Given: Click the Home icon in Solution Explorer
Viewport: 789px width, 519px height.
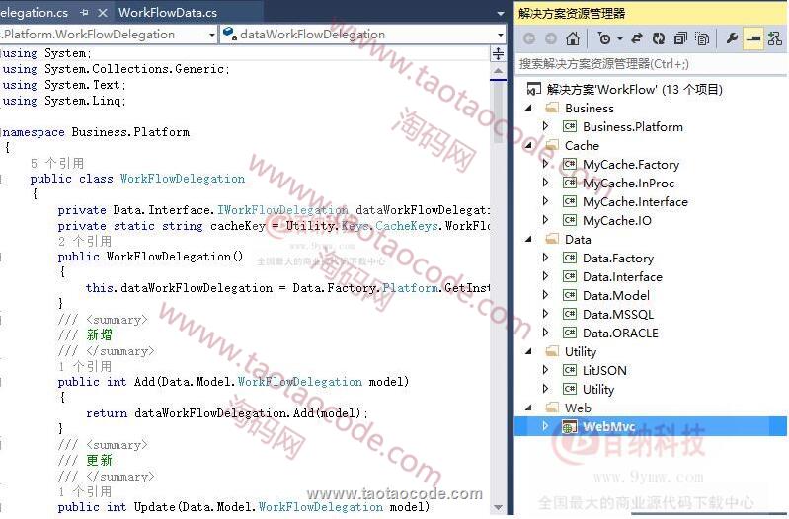Looking at the screenshot, I should 573,38.
